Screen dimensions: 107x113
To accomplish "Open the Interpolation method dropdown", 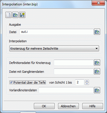I will point(54,49).
